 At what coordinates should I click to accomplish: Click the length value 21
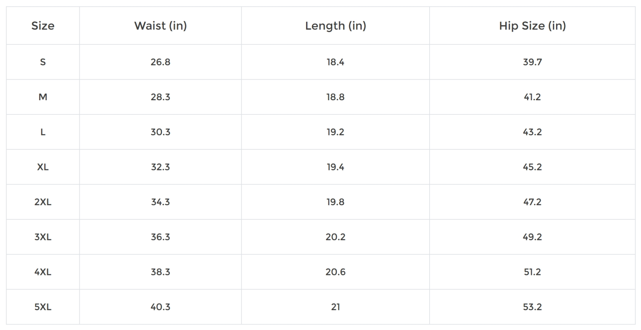(x=336, y=307)
